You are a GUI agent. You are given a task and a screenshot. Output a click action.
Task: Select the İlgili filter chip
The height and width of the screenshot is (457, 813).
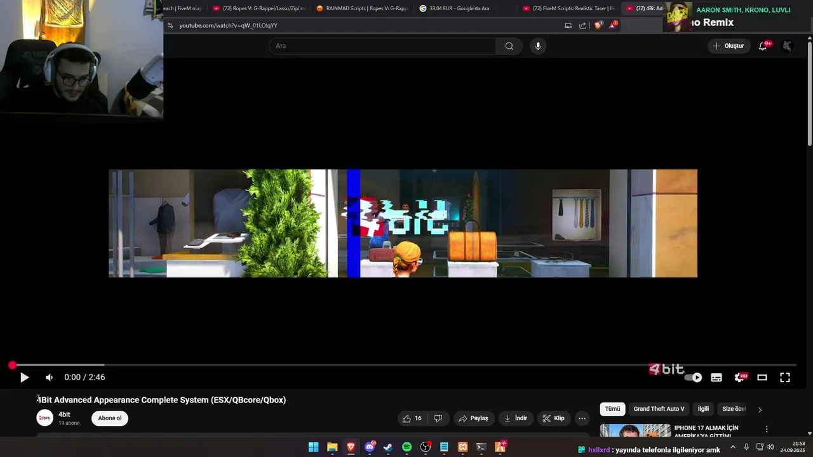[703, 409]
